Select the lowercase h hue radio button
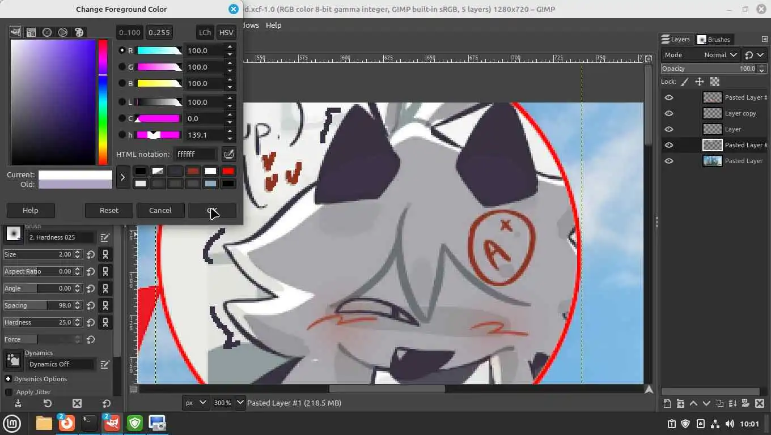Screen dimensions: 771x435 click(x=122, y=135)
